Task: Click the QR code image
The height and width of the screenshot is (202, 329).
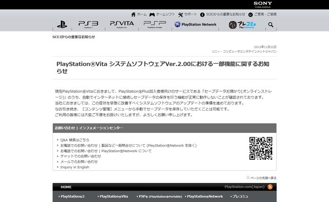Action: click(x=261, y=148)
